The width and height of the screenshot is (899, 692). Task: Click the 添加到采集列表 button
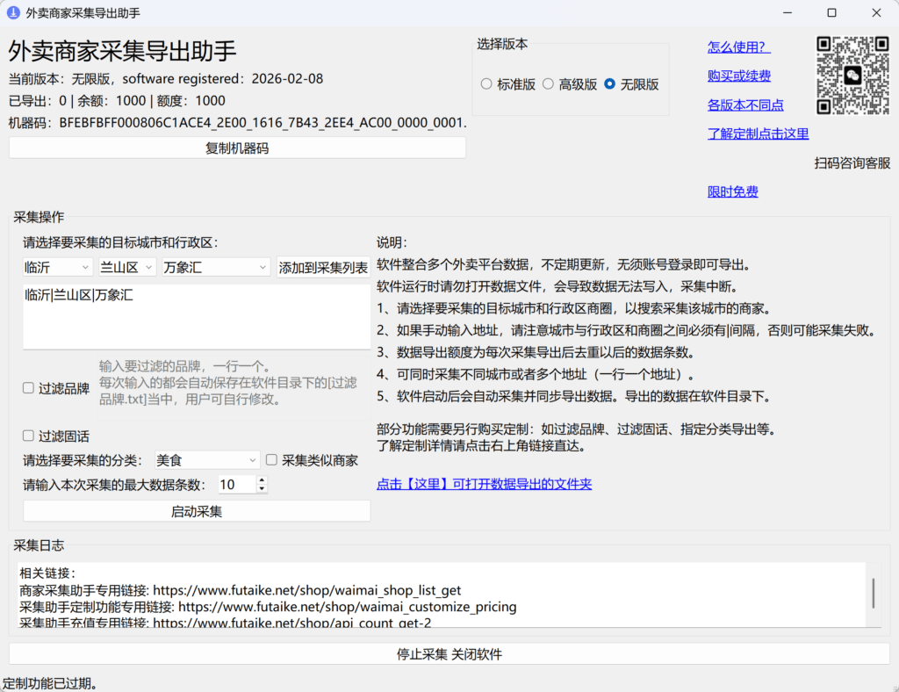pos(323,266)
